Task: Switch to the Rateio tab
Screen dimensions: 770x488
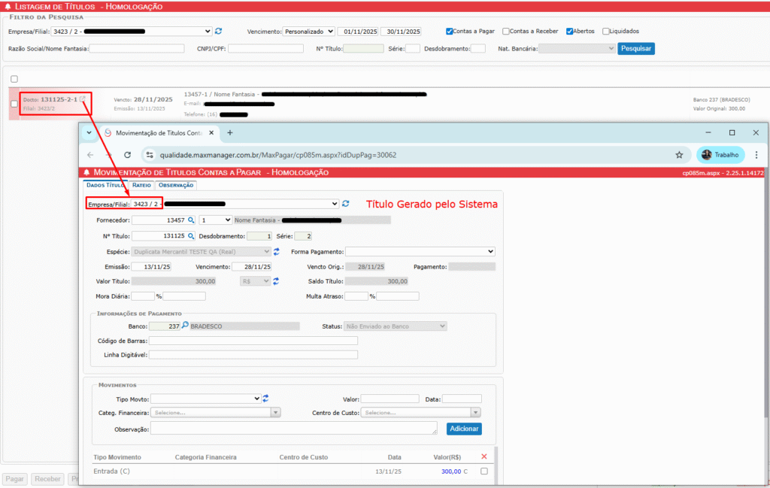Action: [141, 185]
